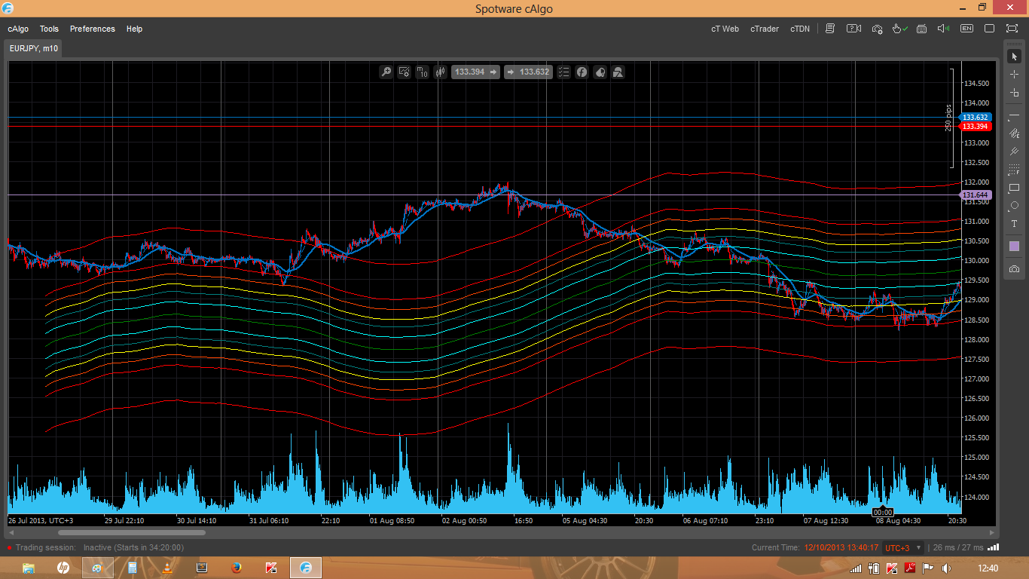Open the EN language selector
Screen dimensions: 1029x579
click(966, 29)
